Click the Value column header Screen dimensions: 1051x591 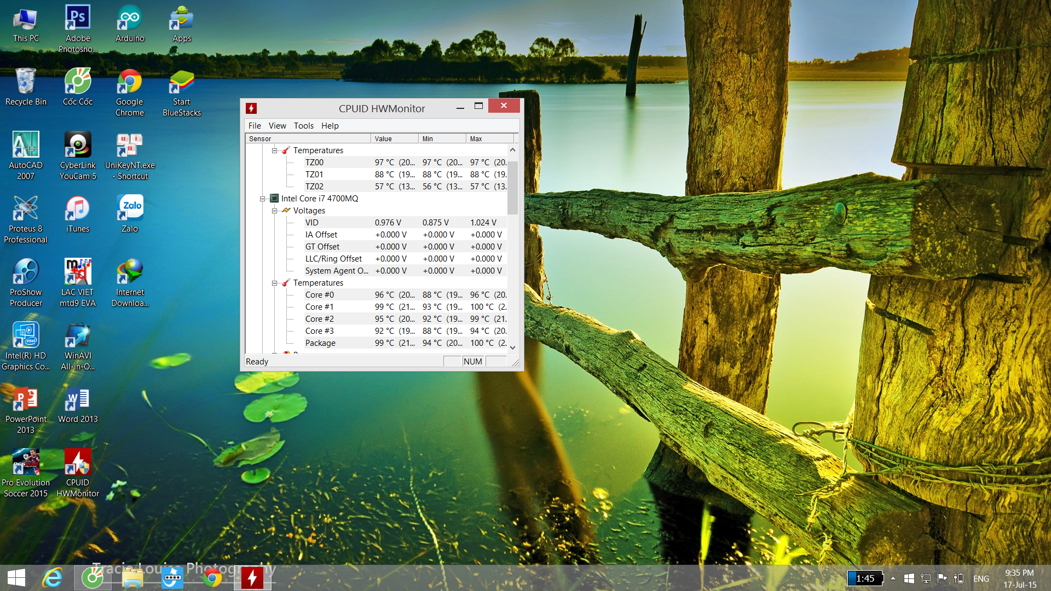(x=395, y=138)
